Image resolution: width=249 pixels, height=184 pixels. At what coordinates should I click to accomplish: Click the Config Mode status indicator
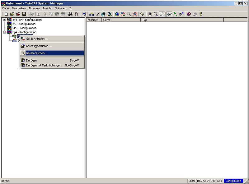233,181
